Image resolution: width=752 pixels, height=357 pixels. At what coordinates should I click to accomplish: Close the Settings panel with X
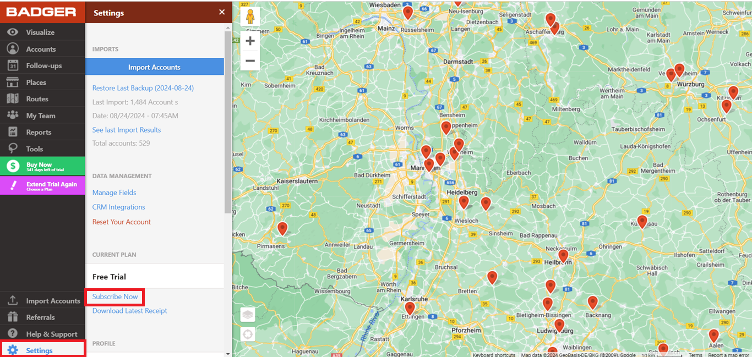tap(222, 12)
